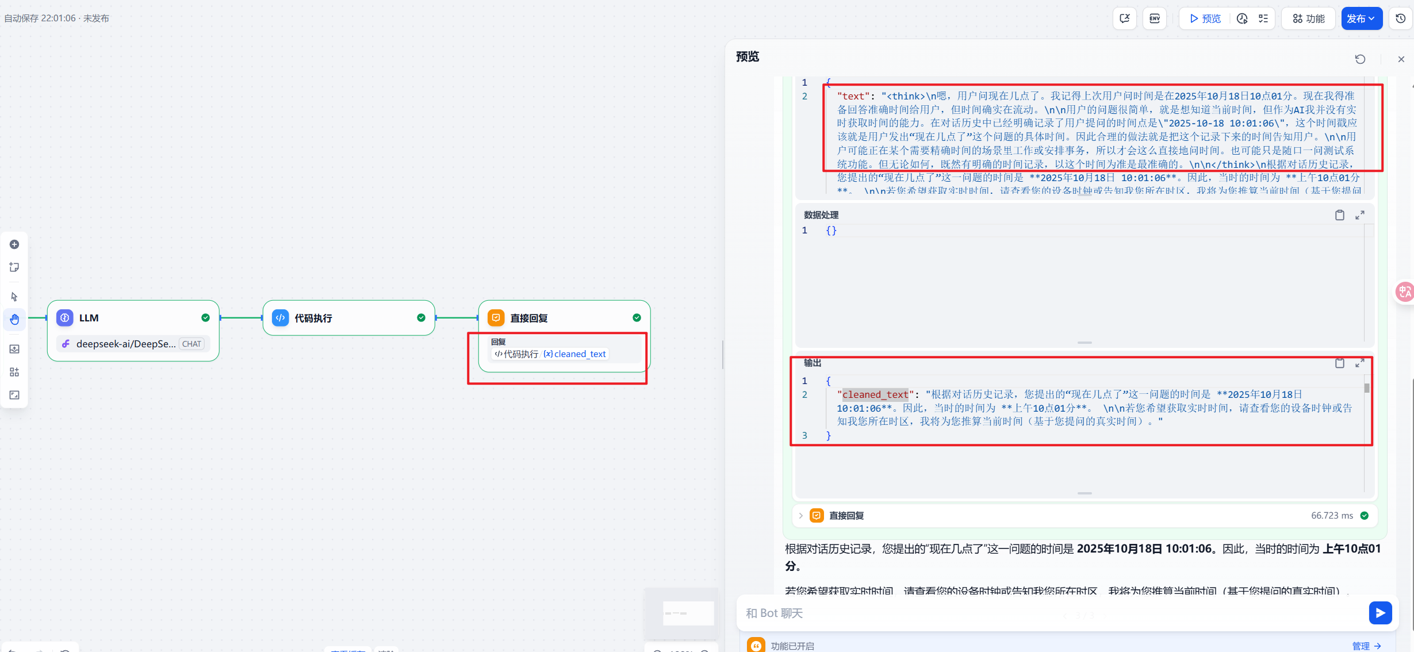The height and width of the screenshot is (652, 1414).
Task: Click the run history clock icon
Action: click(x=1242, y=18)
